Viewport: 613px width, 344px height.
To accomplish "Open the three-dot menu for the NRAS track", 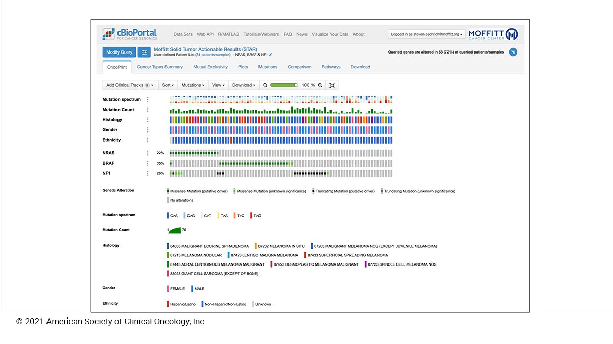I will pyautogui.click(x=148, y=153).
